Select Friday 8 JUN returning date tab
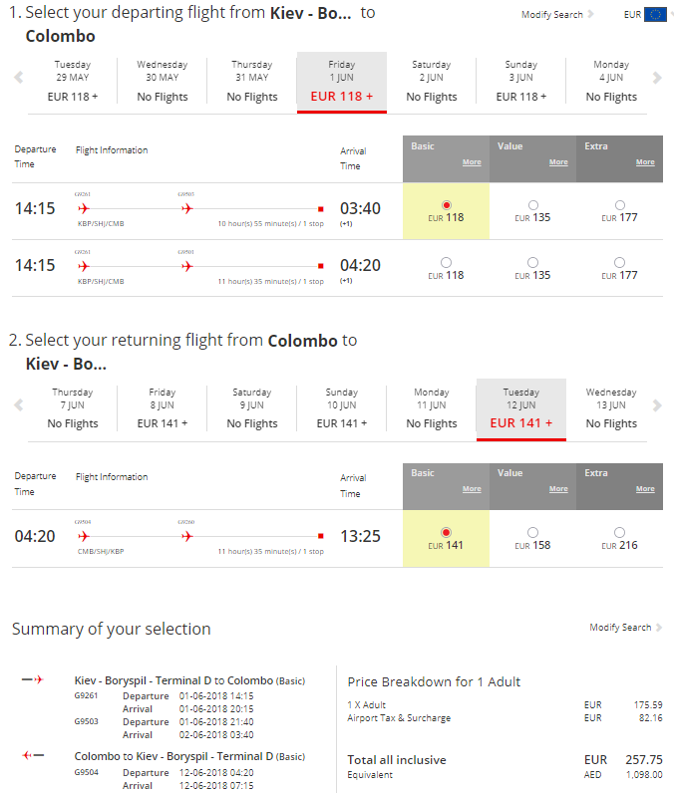Image resolution: width=674 pixels, height=793 pixels. click(x=162, y=408)
